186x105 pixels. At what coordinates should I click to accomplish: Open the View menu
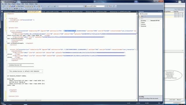(9, 4)
